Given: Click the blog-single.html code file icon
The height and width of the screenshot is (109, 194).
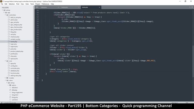Looking at the screenshot, I should (x=10, y=92).
